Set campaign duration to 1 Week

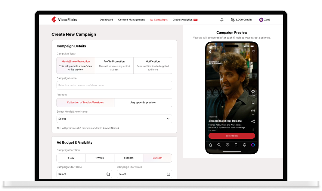click(x=100, y=158)
